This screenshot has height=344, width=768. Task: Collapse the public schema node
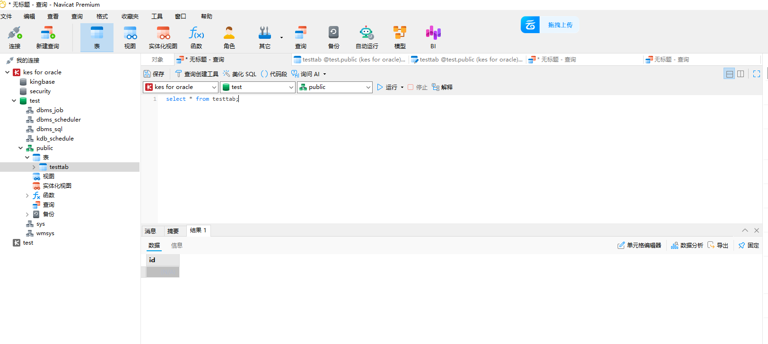(20, 148)
